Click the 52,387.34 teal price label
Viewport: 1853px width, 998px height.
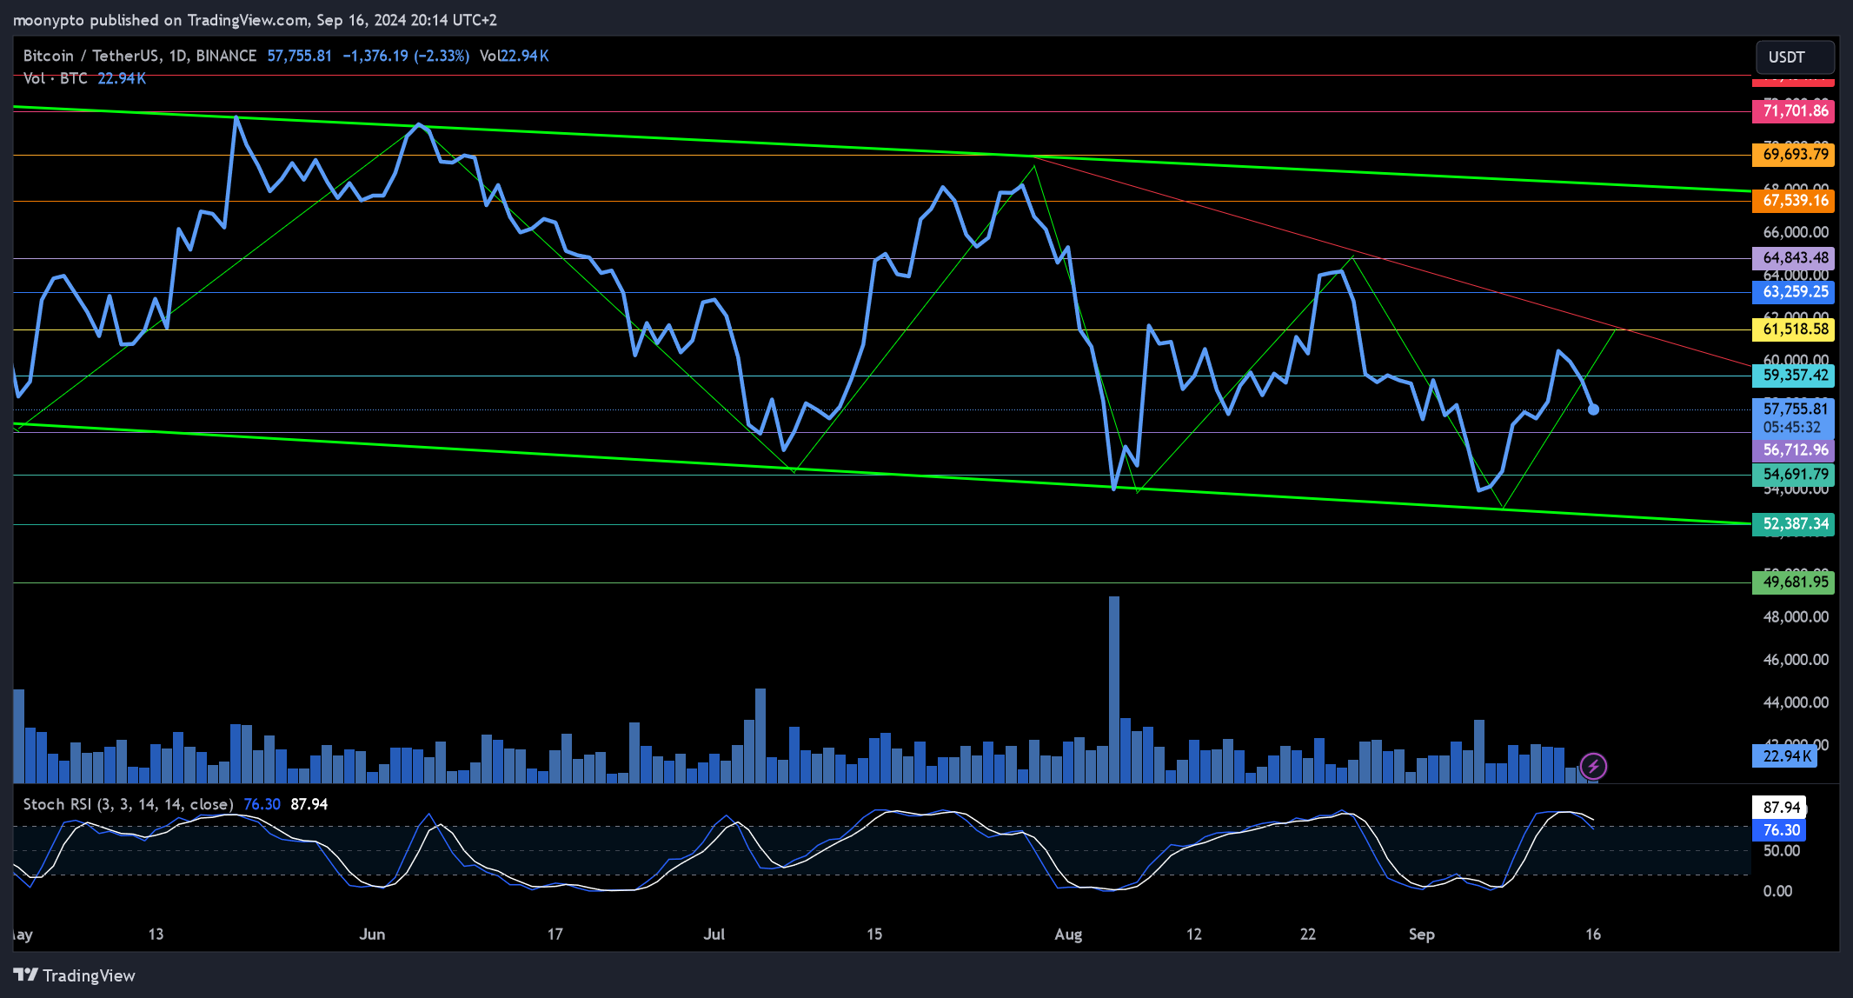pos(1793,524)
